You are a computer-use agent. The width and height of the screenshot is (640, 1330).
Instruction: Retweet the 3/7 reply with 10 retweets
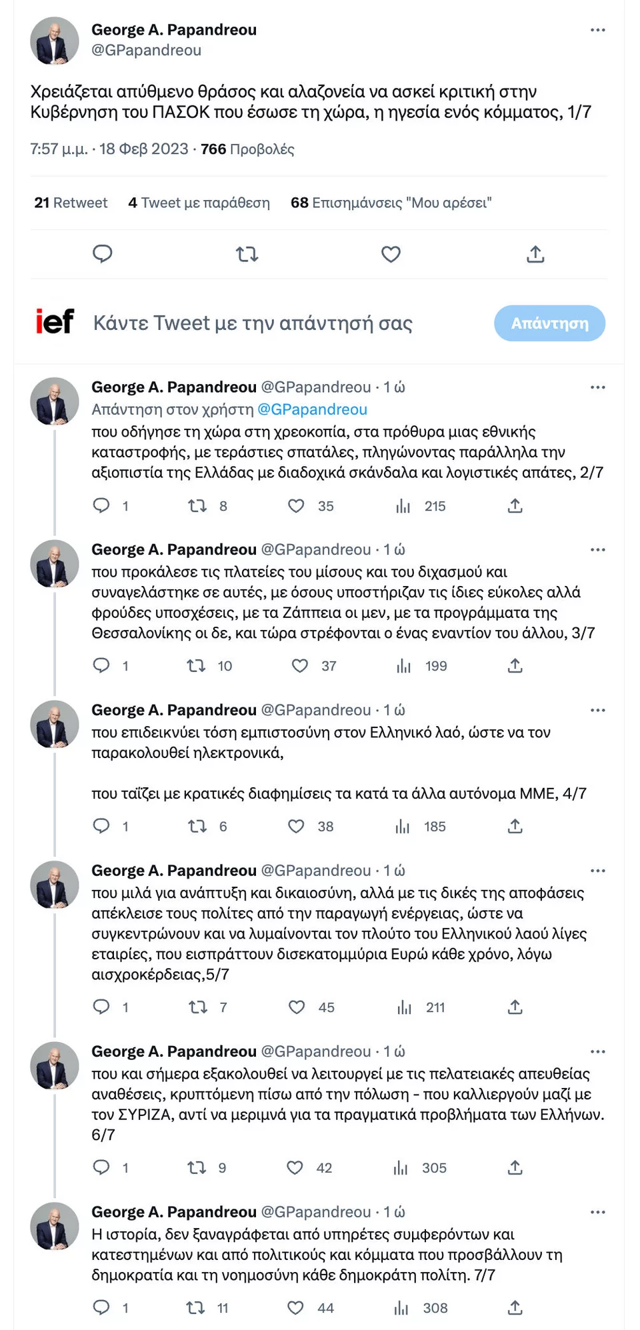[196, 665]
